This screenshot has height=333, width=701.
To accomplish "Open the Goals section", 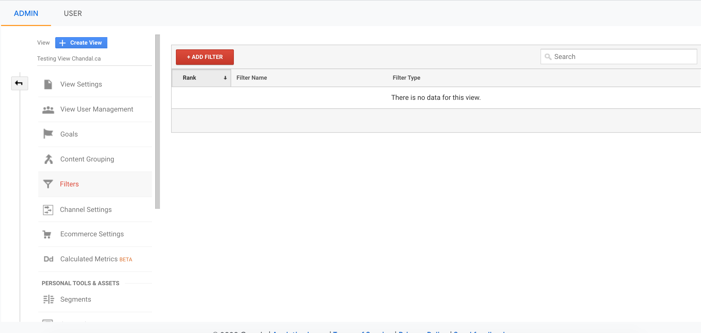I will [69, 134].
